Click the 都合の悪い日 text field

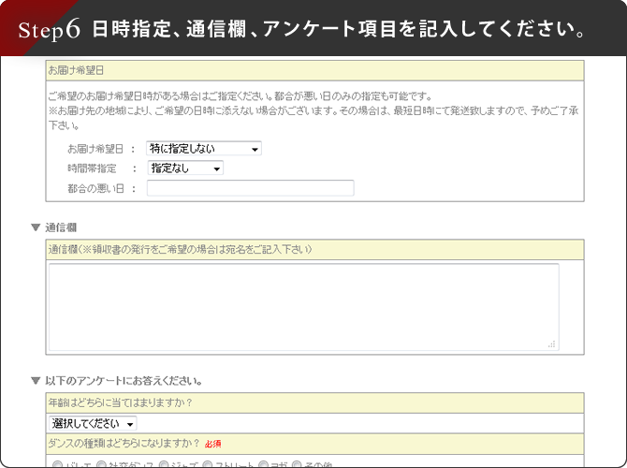[x=250, y=188]
